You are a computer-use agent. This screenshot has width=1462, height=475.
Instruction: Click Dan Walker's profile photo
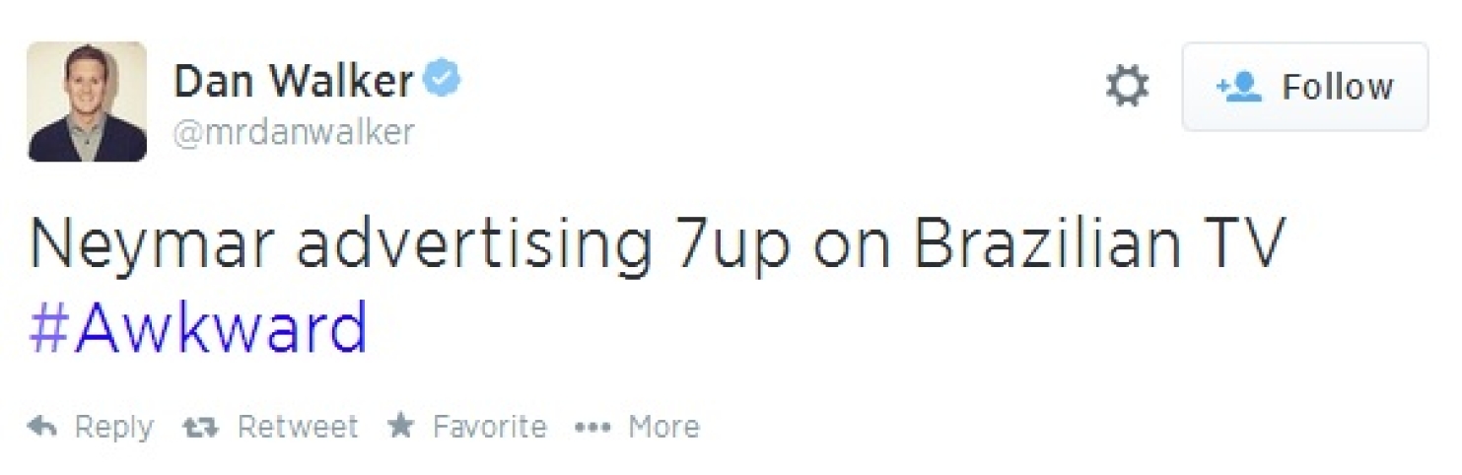(x=87, y=102)
